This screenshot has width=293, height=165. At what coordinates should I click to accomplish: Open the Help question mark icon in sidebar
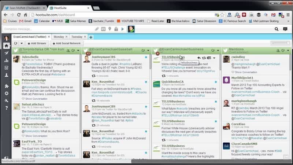(x=6, y=108)
